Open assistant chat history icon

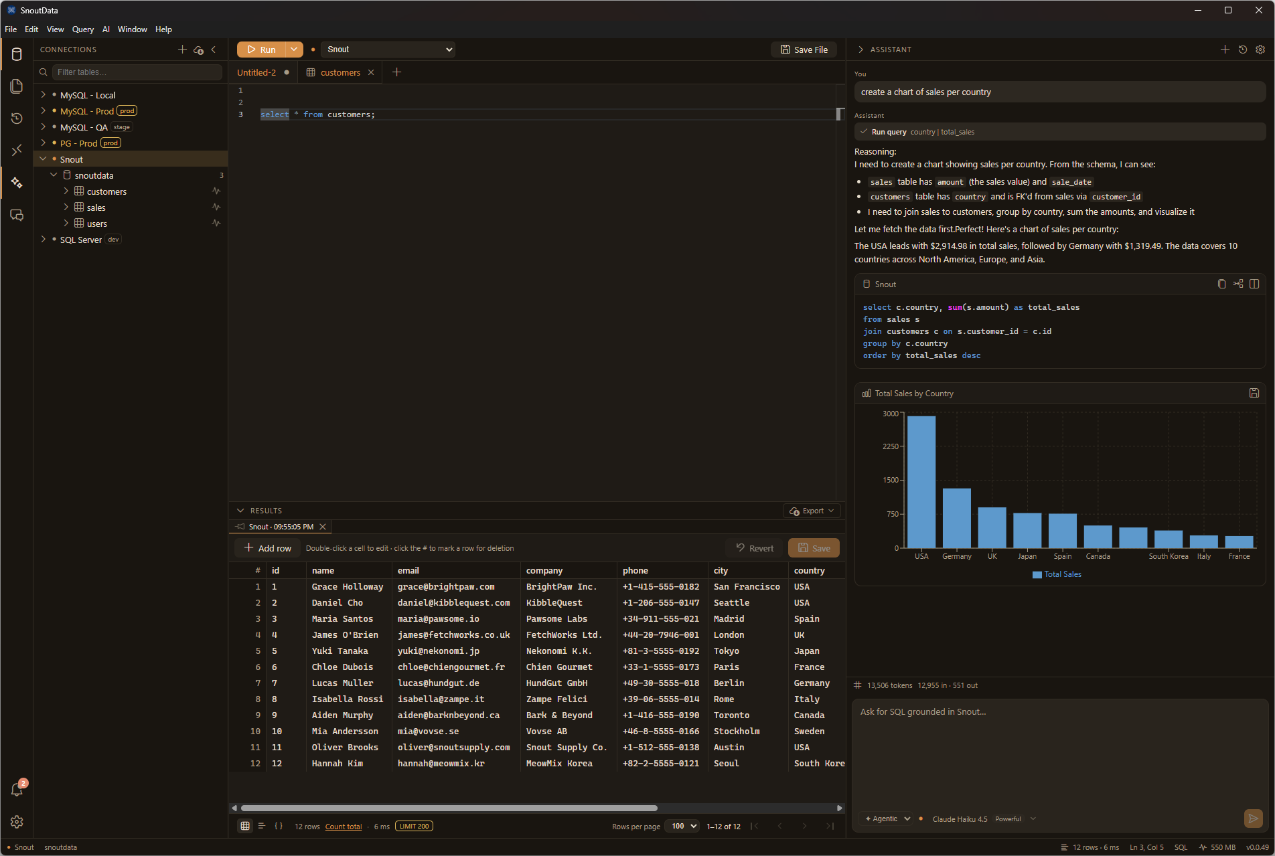(1242, 50)
